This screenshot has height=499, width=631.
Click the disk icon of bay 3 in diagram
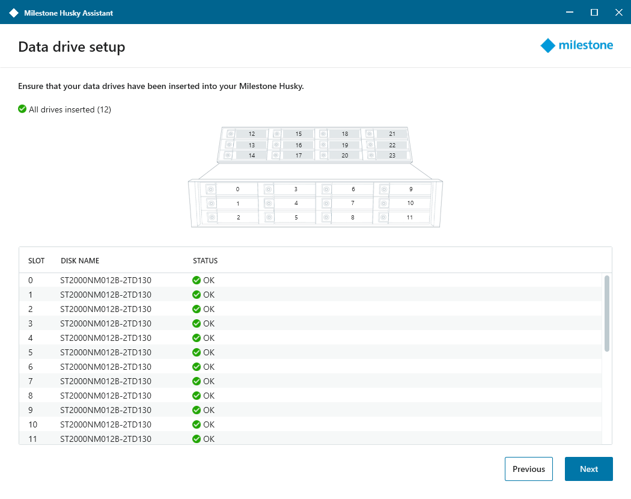(269, 189)
